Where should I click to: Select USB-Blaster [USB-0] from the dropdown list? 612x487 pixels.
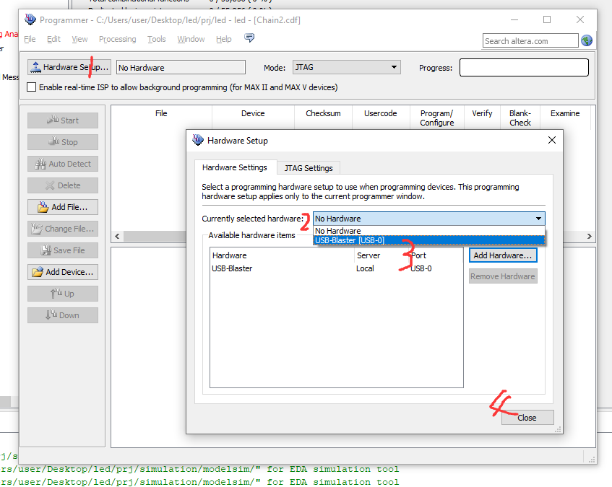429,240
